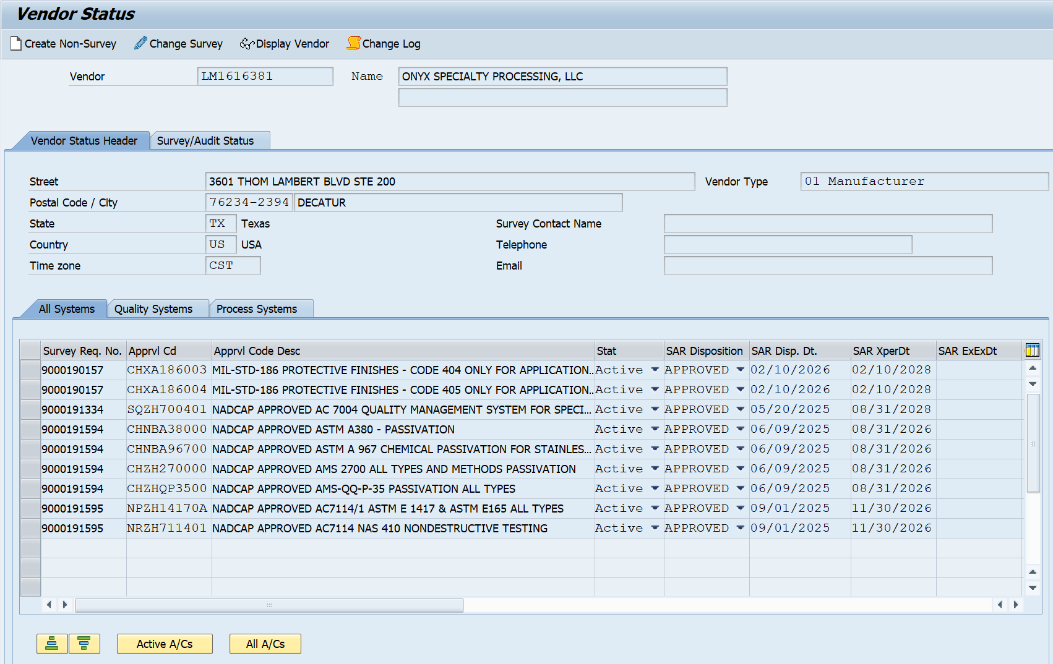Click the Display Vendor glasses icon

coord(247,43)
